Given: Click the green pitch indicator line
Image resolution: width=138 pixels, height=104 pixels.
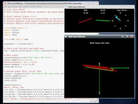Looking at the screenshot, I should pos(103,21).
